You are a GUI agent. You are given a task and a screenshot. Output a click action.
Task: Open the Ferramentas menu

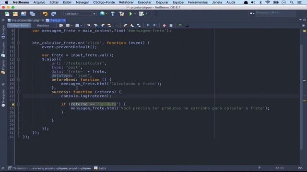(x=198, y=2)
